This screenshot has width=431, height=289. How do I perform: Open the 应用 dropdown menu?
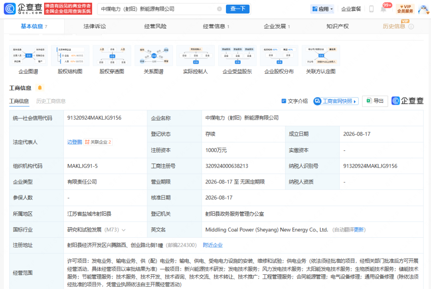[322, 9]
